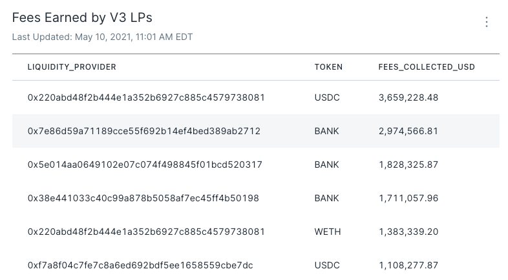Click the Fees Earned by V3 LPs title

[82, 17]
